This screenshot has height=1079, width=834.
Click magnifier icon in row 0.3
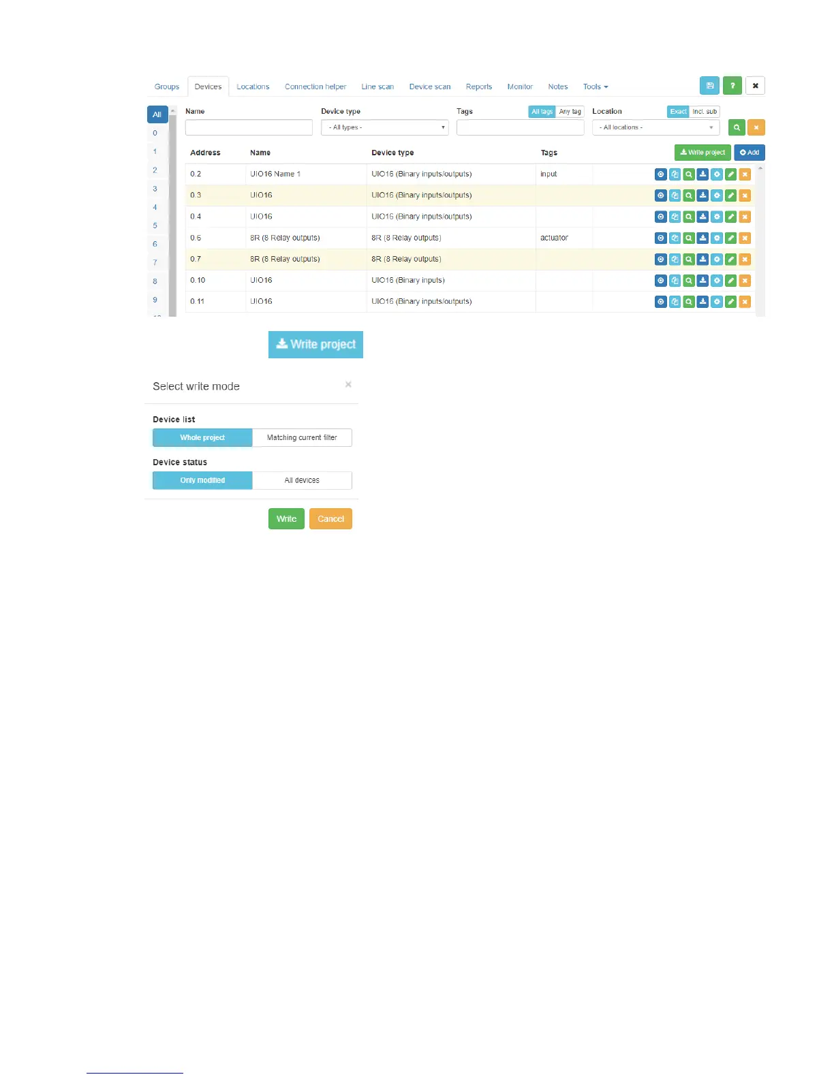tap(689, 196)
